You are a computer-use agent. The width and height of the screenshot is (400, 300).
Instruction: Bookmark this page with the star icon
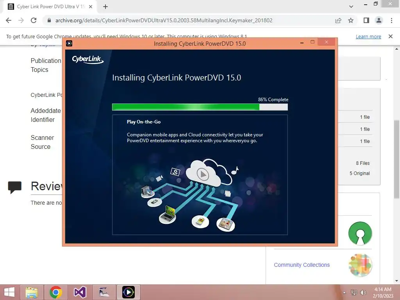point(351,20)
